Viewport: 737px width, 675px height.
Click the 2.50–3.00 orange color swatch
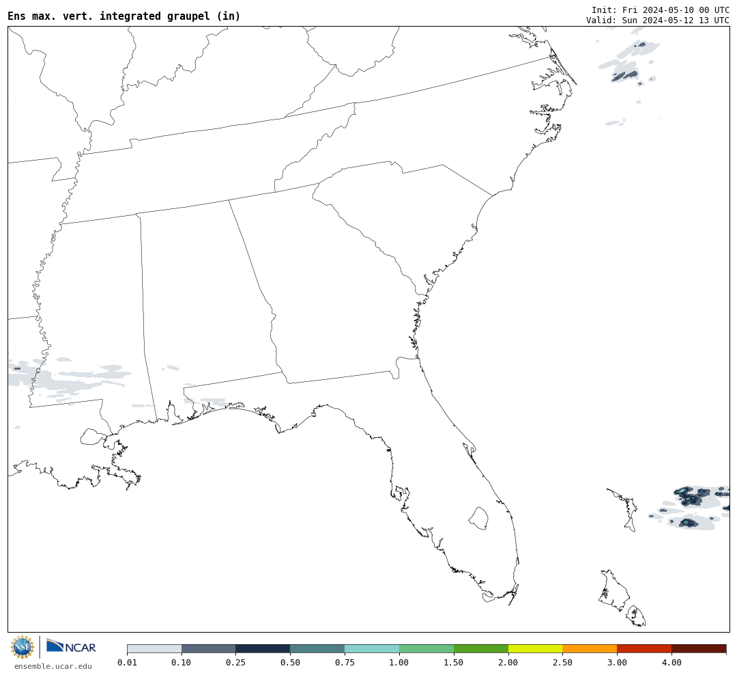(590, 648)
